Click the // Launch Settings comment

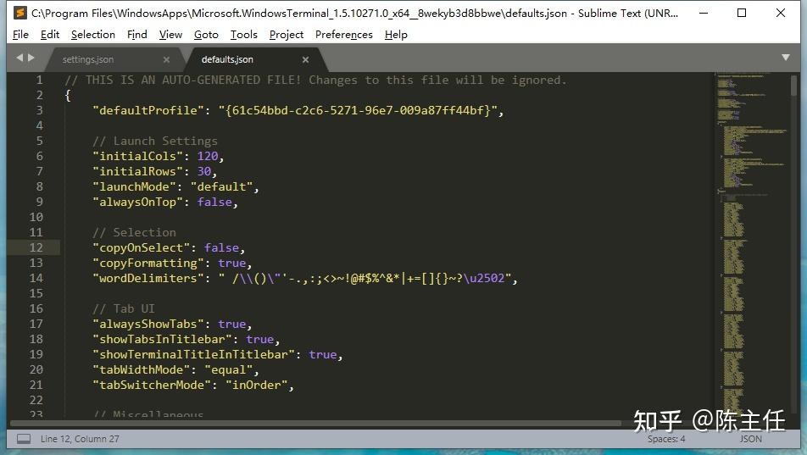[x=155, y=141]
